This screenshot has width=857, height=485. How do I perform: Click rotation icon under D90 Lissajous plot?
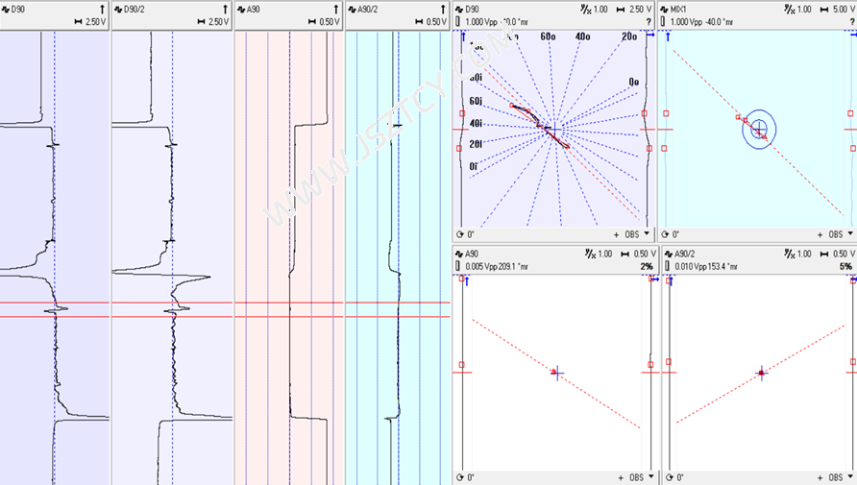(459, 234)
